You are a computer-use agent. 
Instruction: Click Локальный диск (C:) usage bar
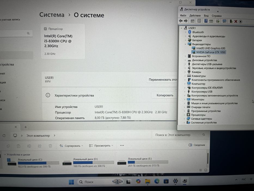(x=38, y=163)
